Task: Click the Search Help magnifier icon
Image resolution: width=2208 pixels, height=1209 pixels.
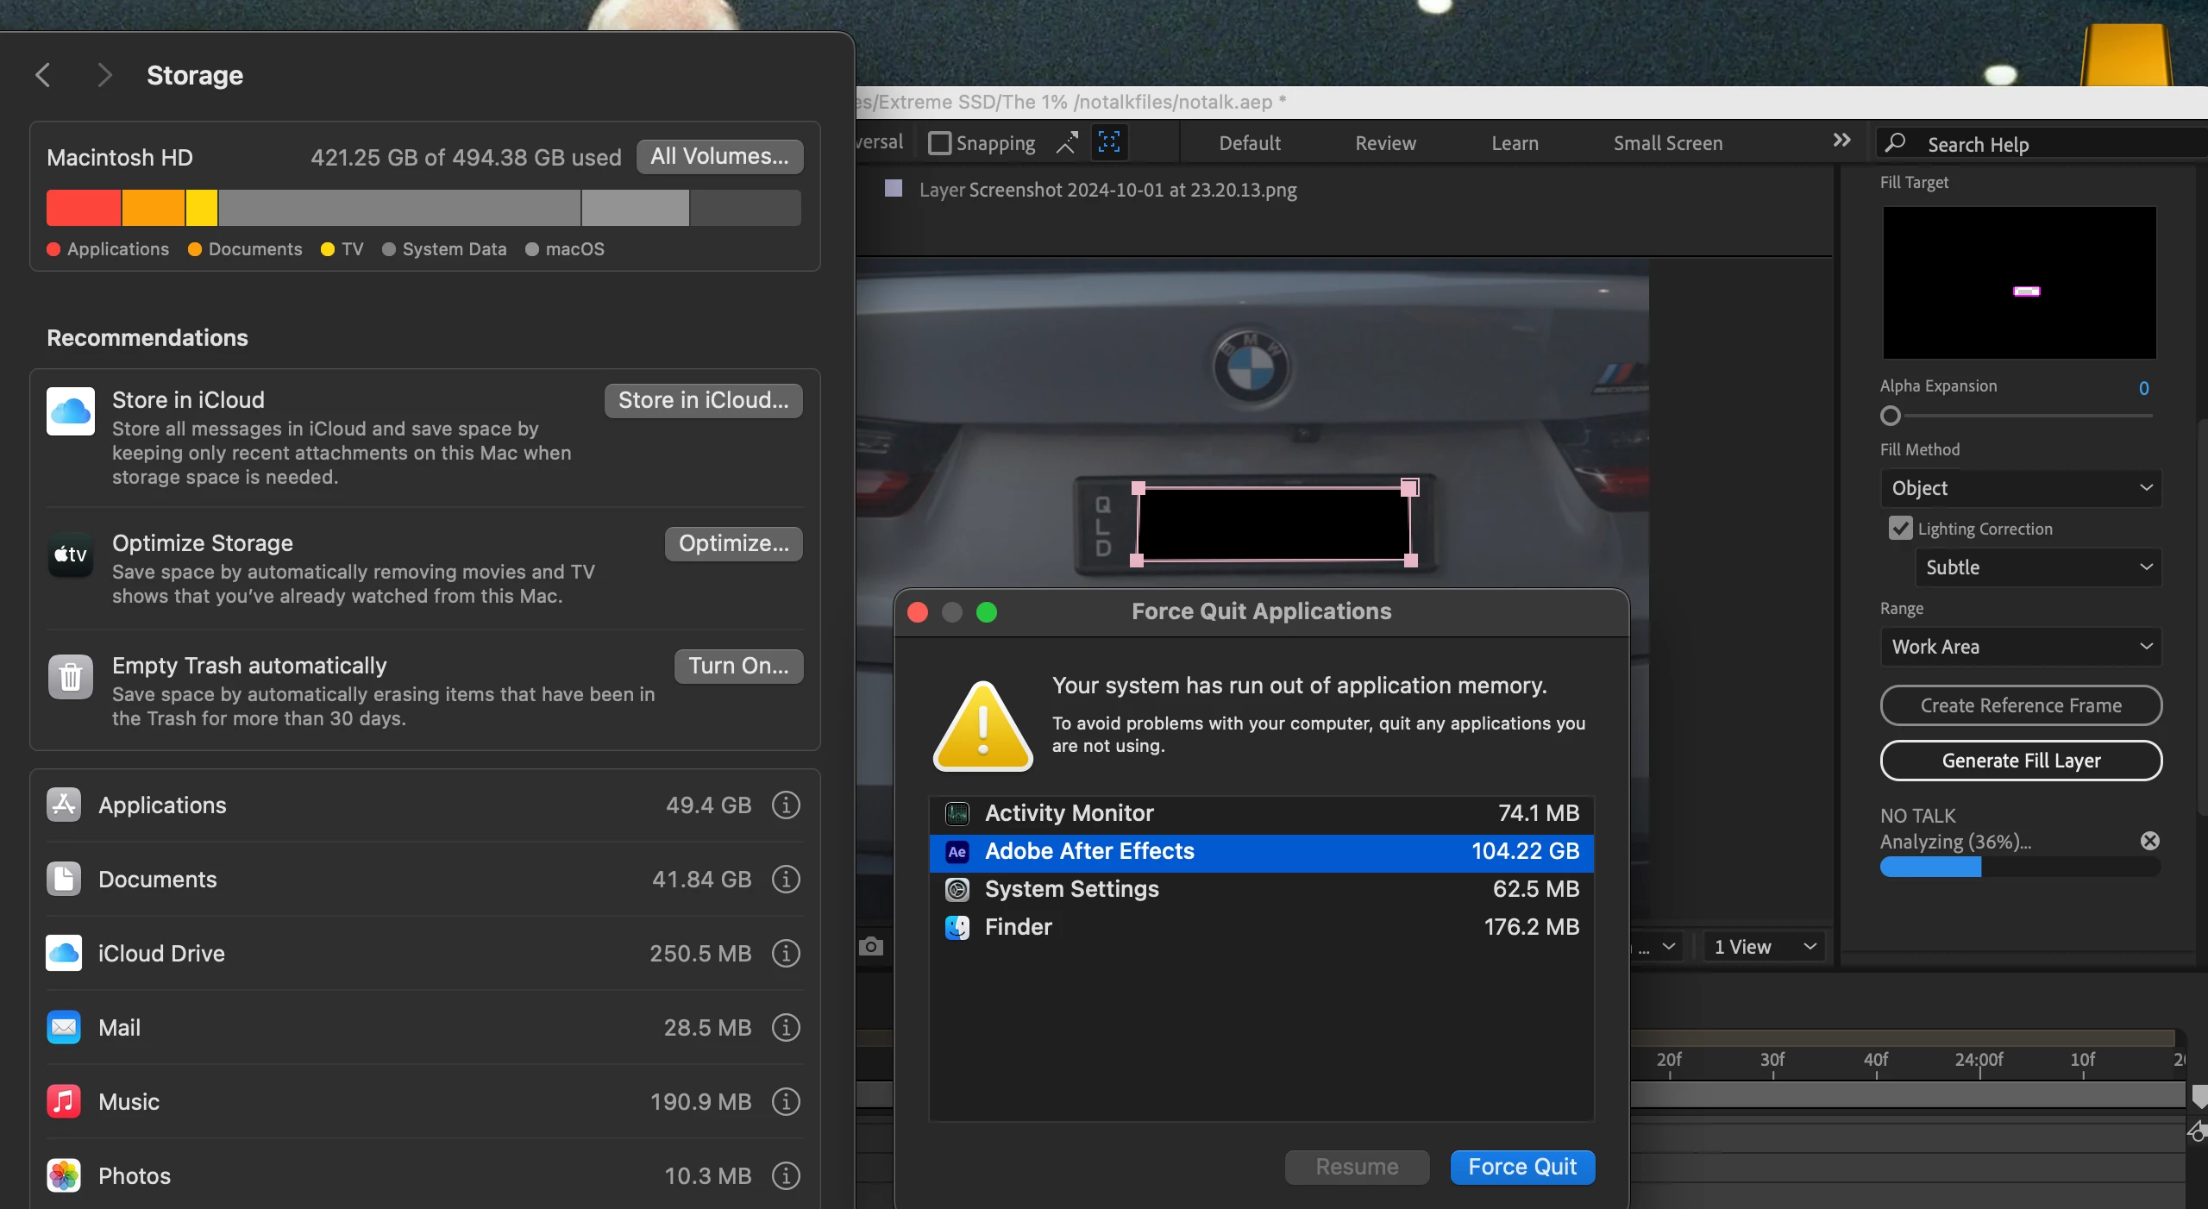Action: click(1895, 143)
